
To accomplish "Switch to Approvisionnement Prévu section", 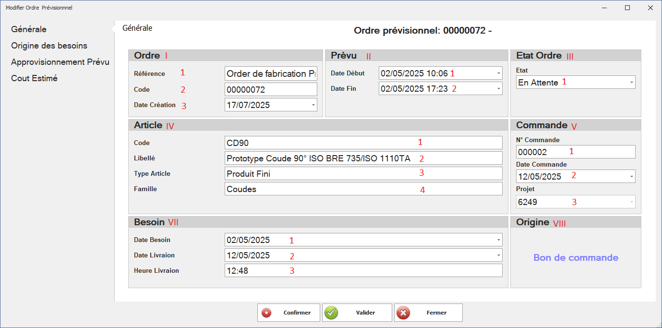I will [x=60, y=62].
